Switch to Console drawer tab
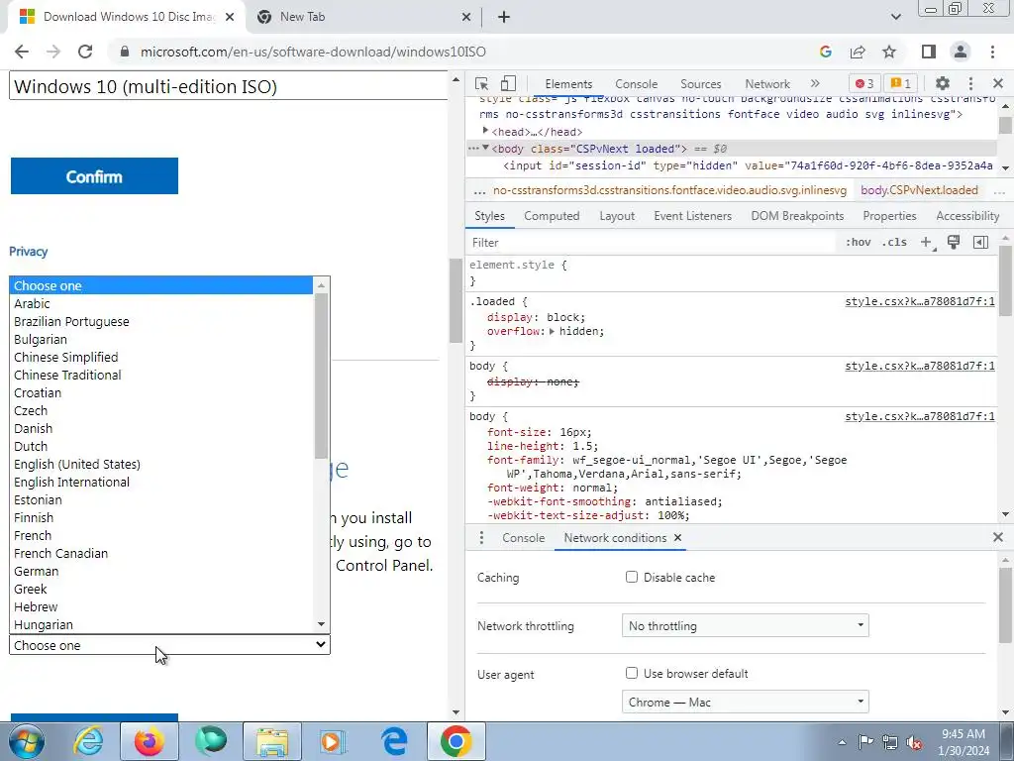This screenshot has height=761, width=1014. tap(523, 538)
